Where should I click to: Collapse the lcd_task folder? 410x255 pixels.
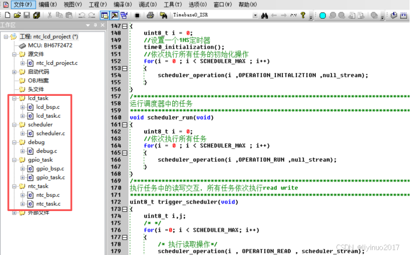tap(14, 98)
